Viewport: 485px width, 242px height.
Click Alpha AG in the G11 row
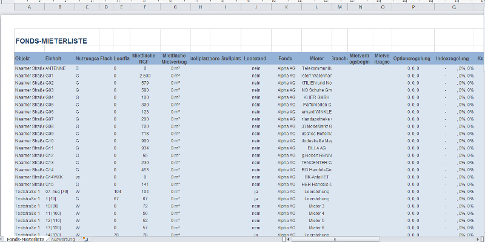point(286,148)
